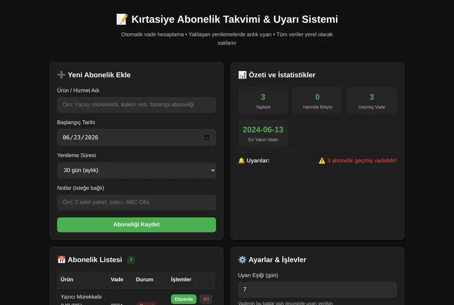Click the calendar icon beside Abonelik Listesi
The image size is (454, 305).
coord(61,260)
